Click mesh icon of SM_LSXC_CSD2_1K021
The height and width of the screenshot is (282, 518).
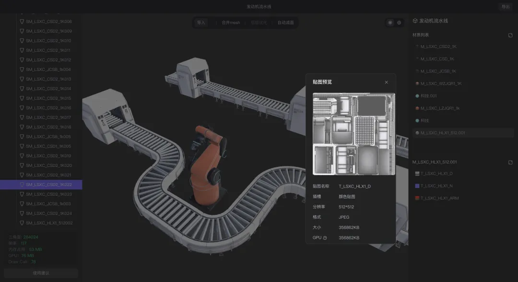(x=22, y=175)
